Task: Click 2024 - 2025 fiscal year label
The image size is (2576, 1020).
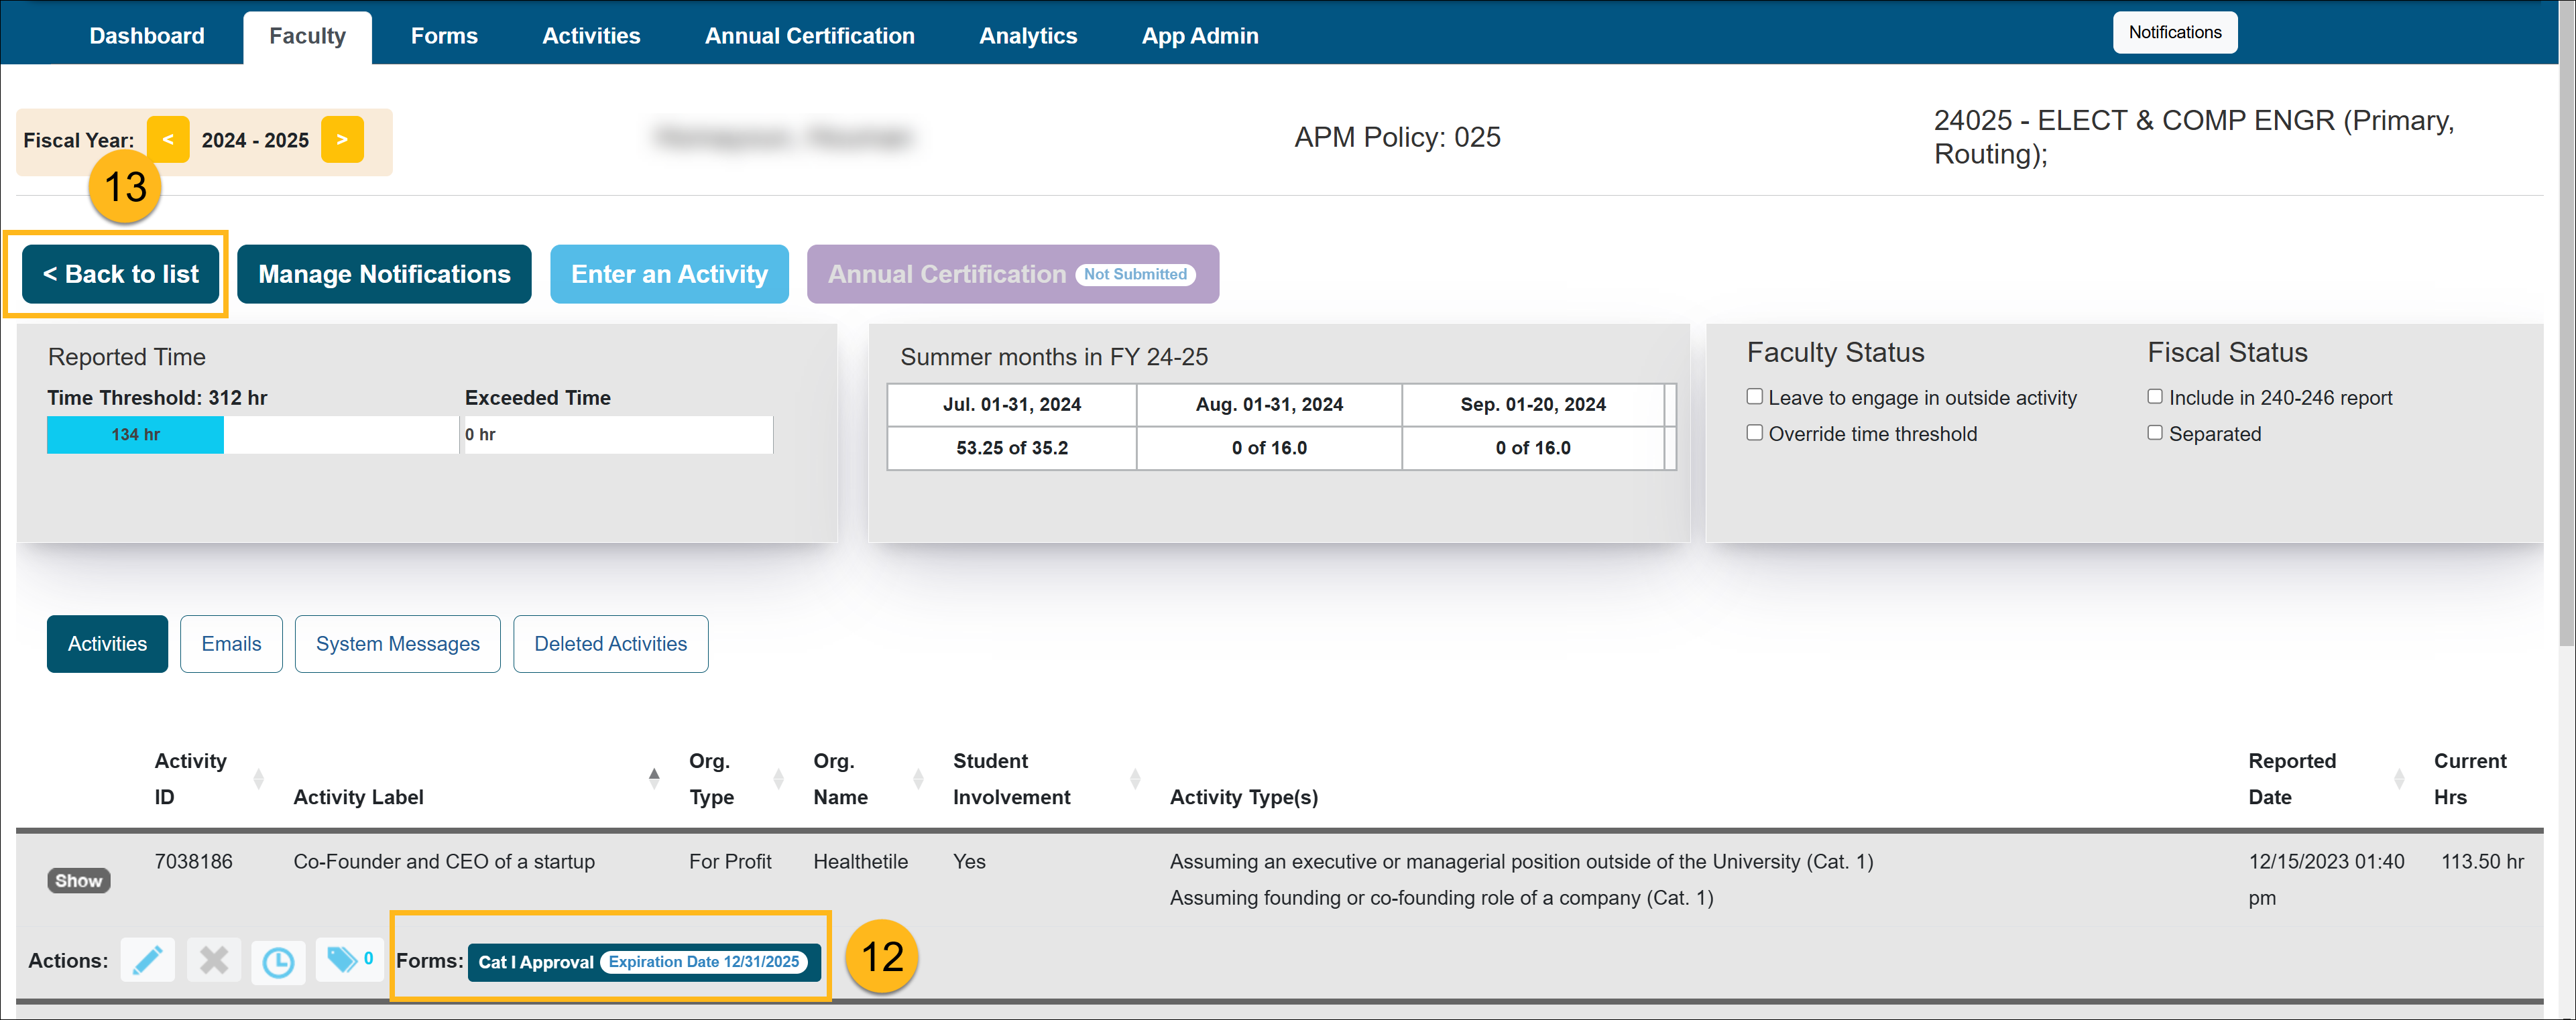Action: coord(255,140)
